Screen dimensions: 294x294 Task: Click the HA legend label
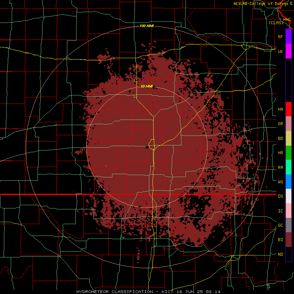click(280, 109)
